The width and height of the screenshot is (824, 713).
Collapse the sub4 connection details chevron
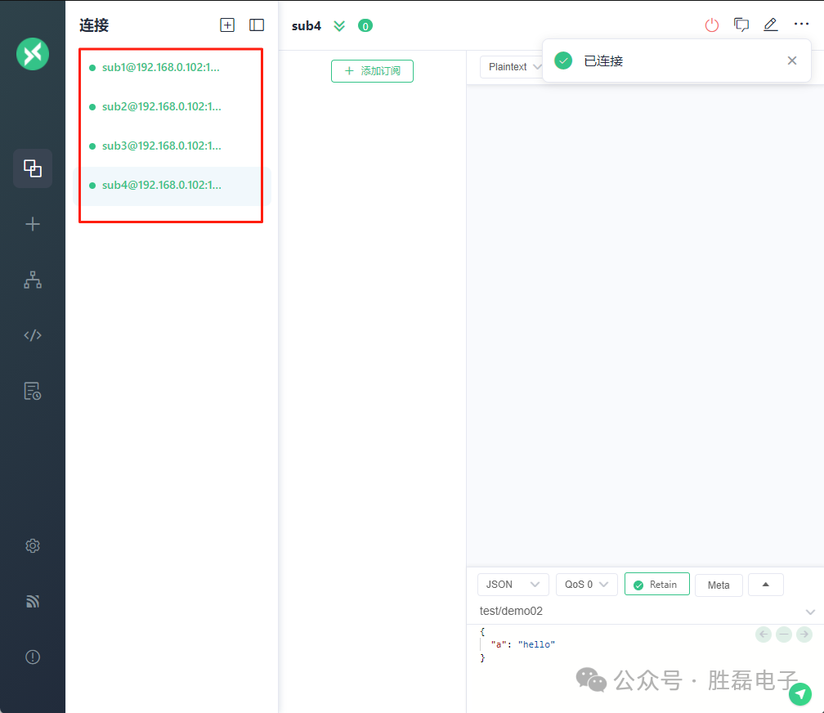click(x=339, y=26)
